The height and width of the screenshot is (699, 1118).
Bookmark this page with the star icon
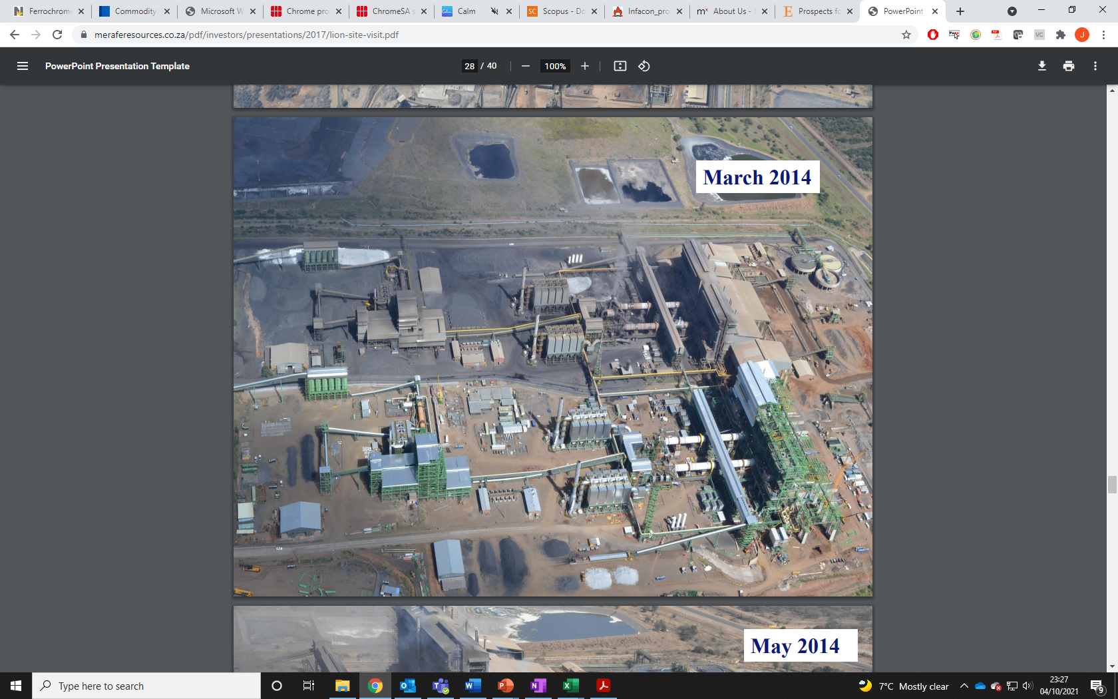pyautogui.click(x=905, y=35)
